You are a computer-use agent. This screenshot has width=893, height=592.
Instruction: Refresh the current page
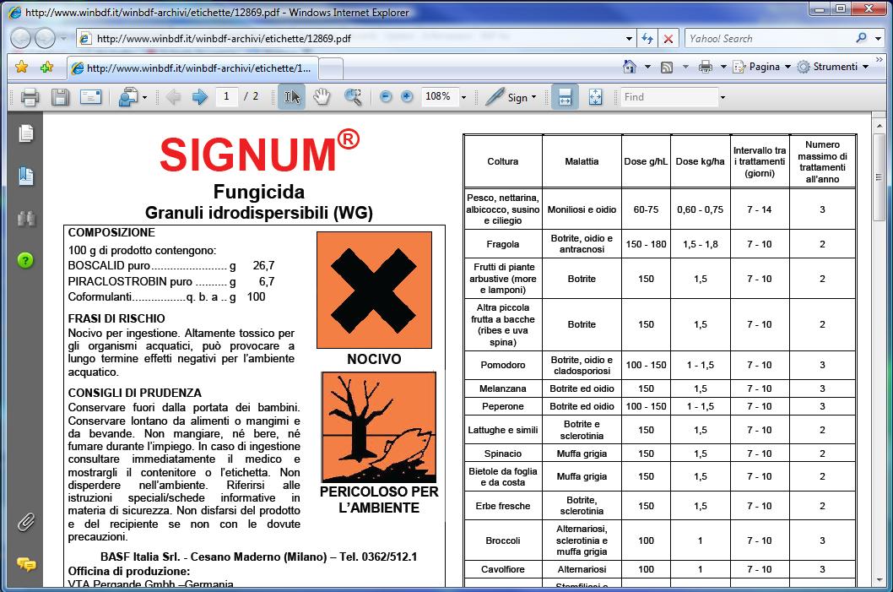(x=647, y=39)
